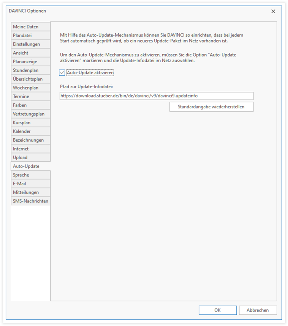Open the Meine Daten tab
This screenshot has height=326, width=288.
[31, 27]
